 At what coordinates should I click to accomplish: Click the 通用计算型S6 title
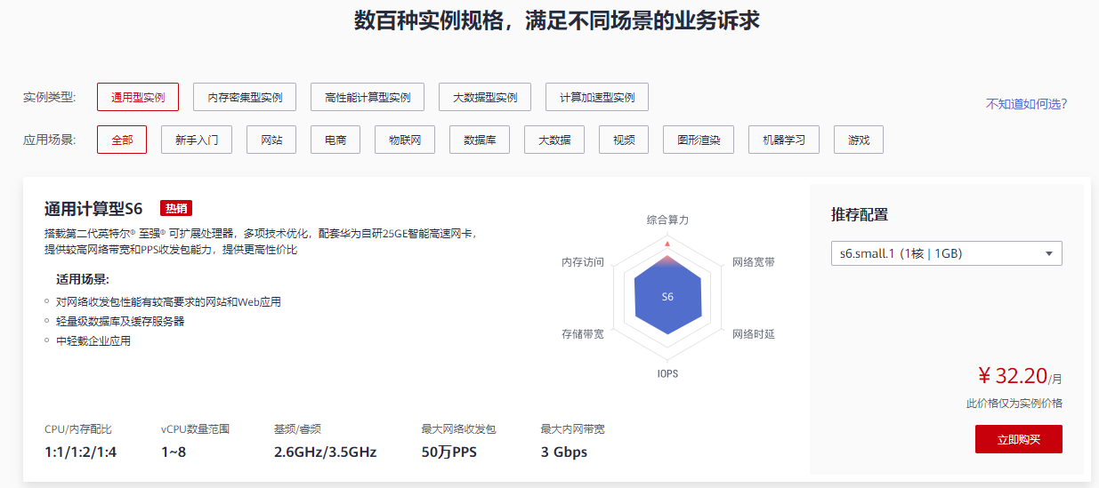point(93,209)
